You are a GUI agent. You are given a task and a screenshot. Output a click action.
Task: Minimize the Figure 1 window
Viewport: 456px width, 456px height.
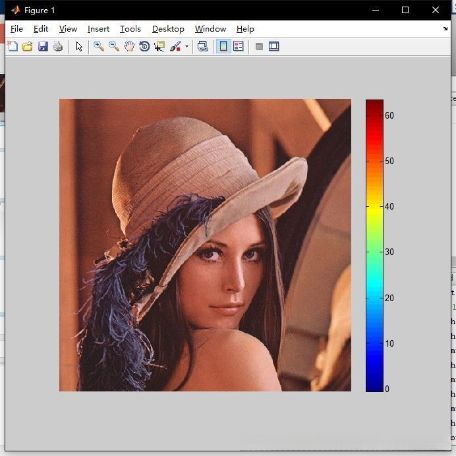pos(376,10)
